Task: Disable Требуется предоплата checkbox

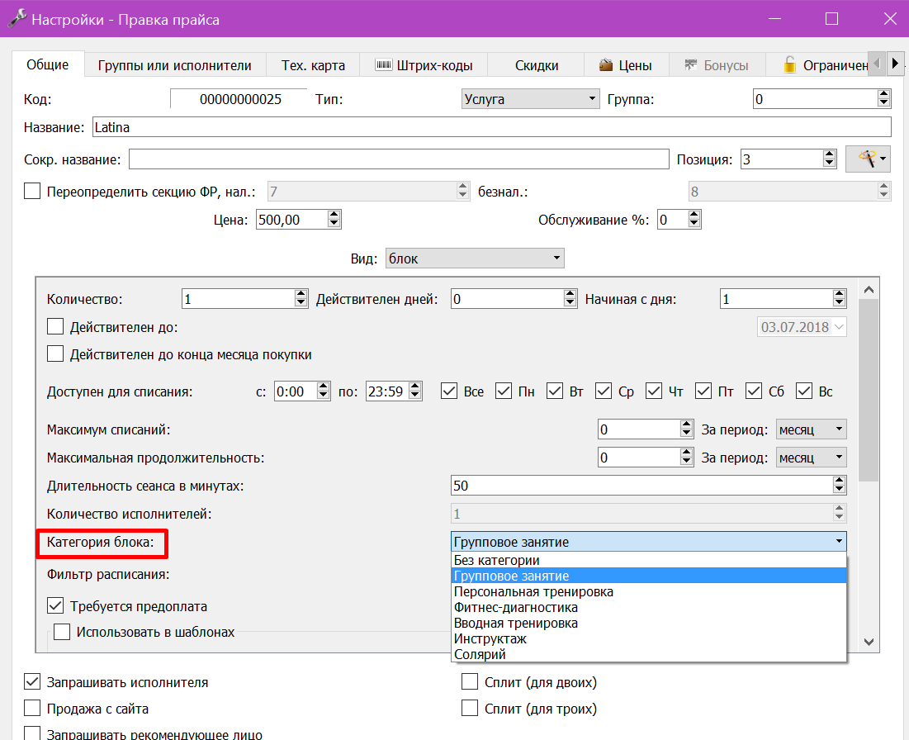Action: pyautogui.click(x=55, y=606)
